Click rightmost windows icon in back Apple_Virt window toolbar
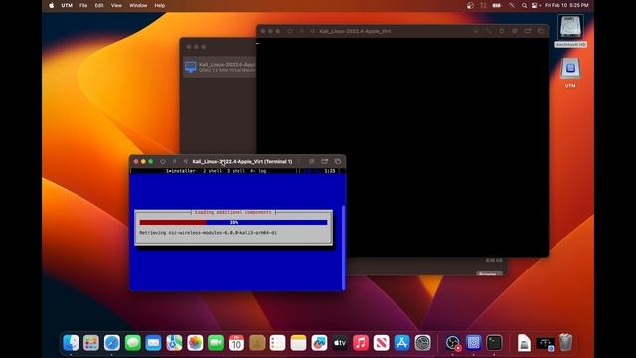Viewport: 636px width, 358px height. pyautogui.click(x=541, y=31)
